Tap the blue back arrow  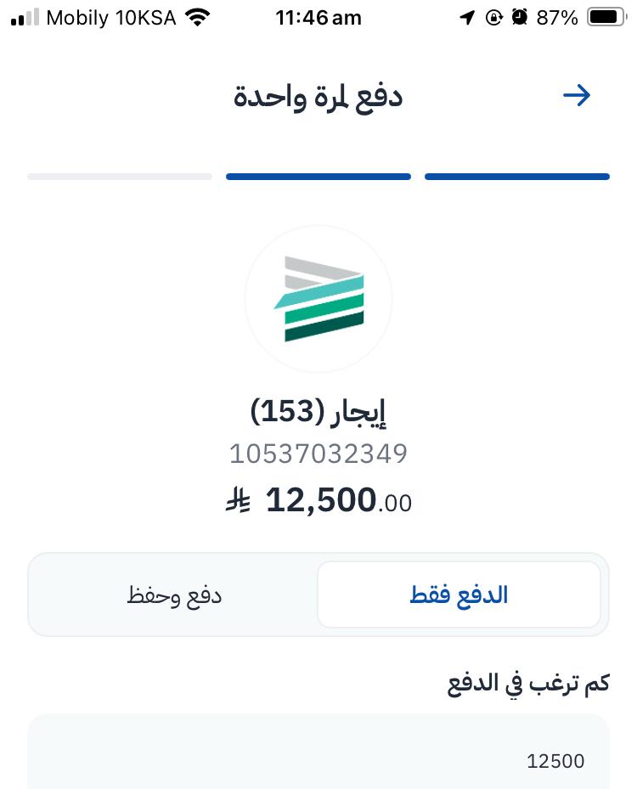pyautogui.click(x=577, y=95)
